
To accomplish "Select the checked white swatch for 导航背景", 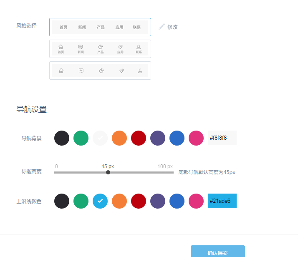I will pos(100,138).
